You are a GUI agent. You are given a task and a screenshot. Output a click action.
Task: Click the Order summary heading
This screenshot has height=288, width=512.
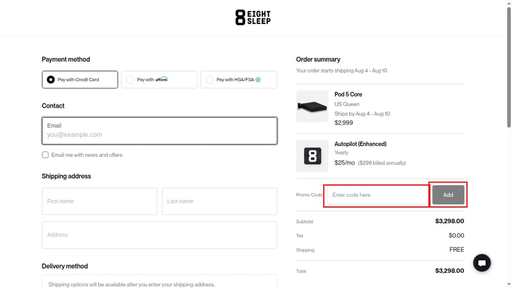coord(318,59)
